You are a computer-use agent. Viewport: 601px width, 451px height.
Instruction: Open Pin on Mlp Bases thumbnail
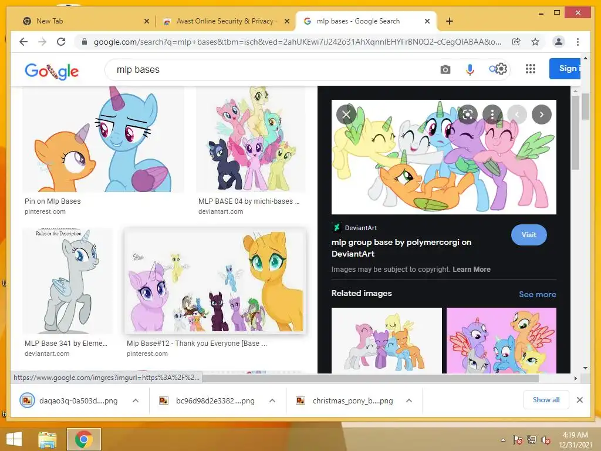click(x=103, y=139)
